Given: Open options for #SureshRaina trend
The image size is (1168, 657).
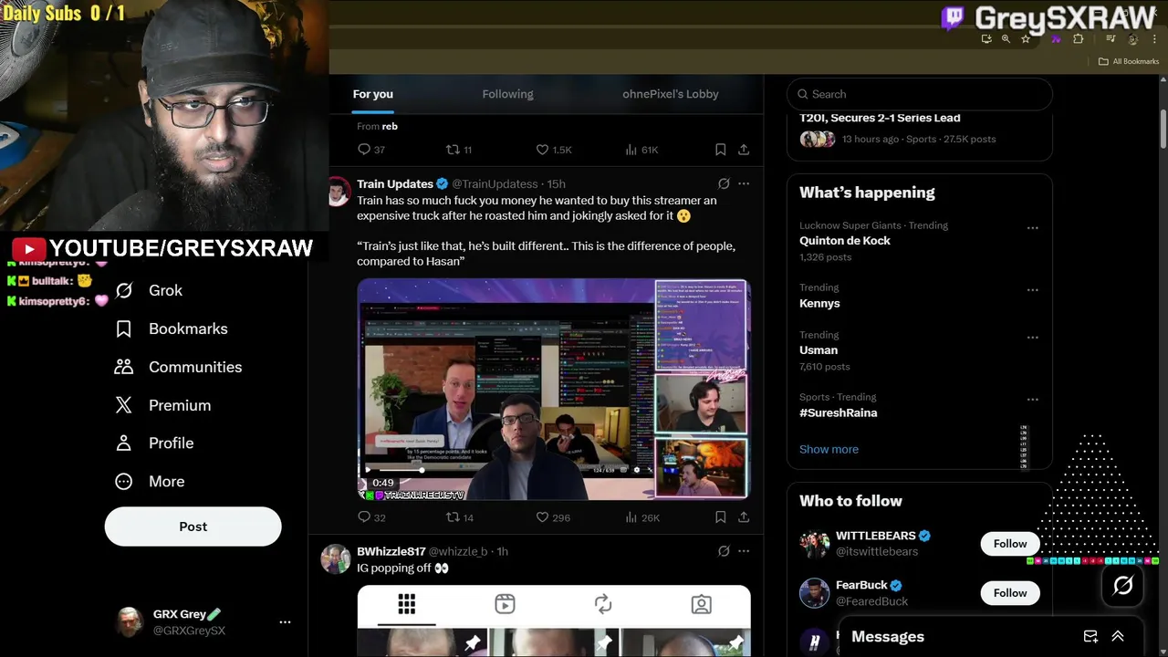Looking at the screenshot, I should [1033, 400].
